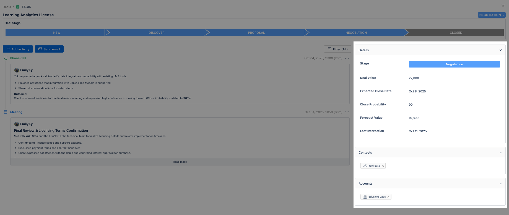Collapse the Details section
This screenshot has height=215, width=509.
tap(500, 50)
